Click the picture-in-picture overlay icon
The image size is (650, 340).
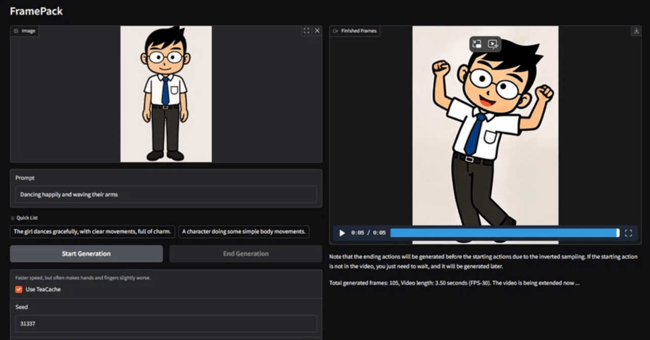(x=476, y=44)
